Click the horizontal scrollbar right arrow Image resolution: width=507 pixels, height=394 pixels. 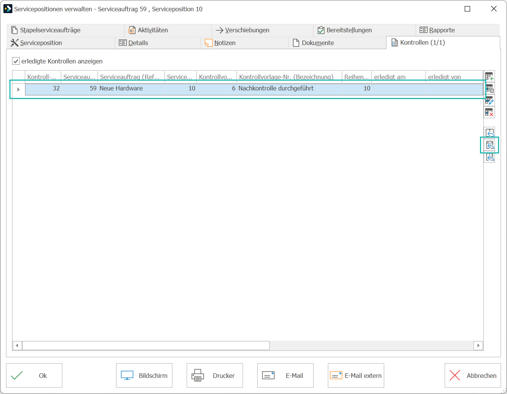click(478, 345)
